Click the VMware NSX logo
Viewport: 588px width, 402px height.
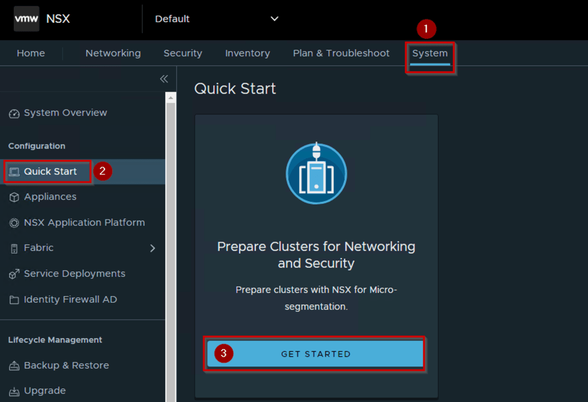[x=27, y=19]
